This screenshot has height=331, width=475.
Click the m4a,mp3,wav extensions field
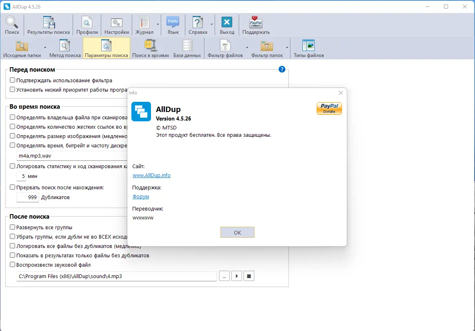tap(72, 156)
